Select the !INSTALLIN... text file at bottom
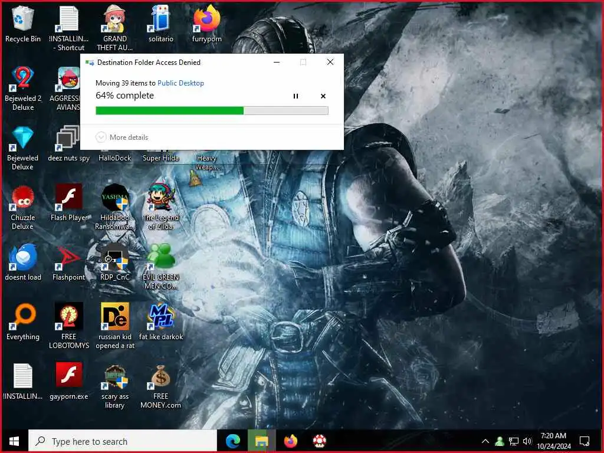604x453 pixels. [x=23, y=382]
